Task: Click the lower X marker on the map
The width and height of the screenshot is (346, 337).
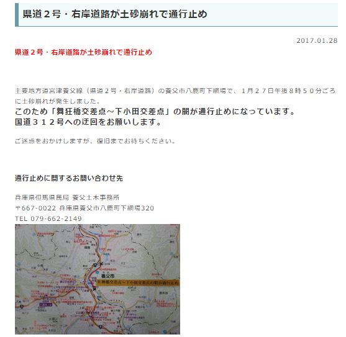Action: tap(94, 289)
